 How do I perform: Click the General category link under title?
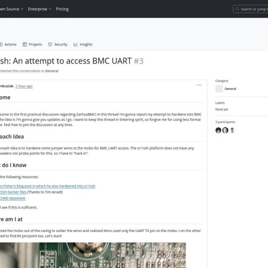point(51,71)
